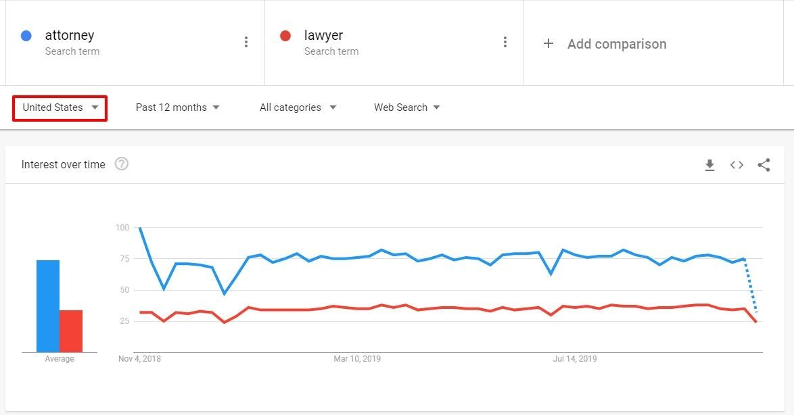Click the red dot beside lawyer

coord(285,35)
